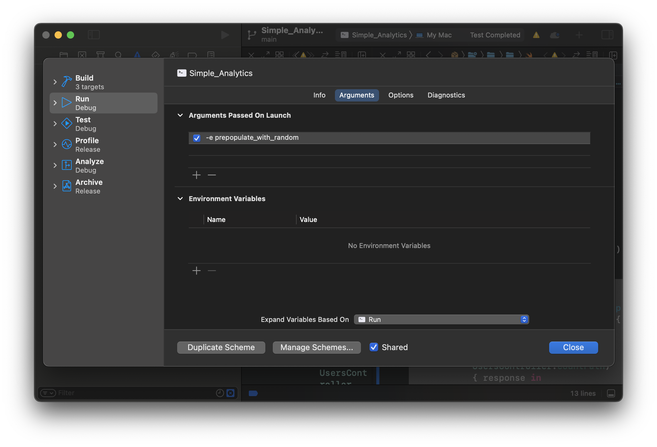Toggle the inspector panel icon
The width and height of the screenshot is (657, 447).
(607, 35)
